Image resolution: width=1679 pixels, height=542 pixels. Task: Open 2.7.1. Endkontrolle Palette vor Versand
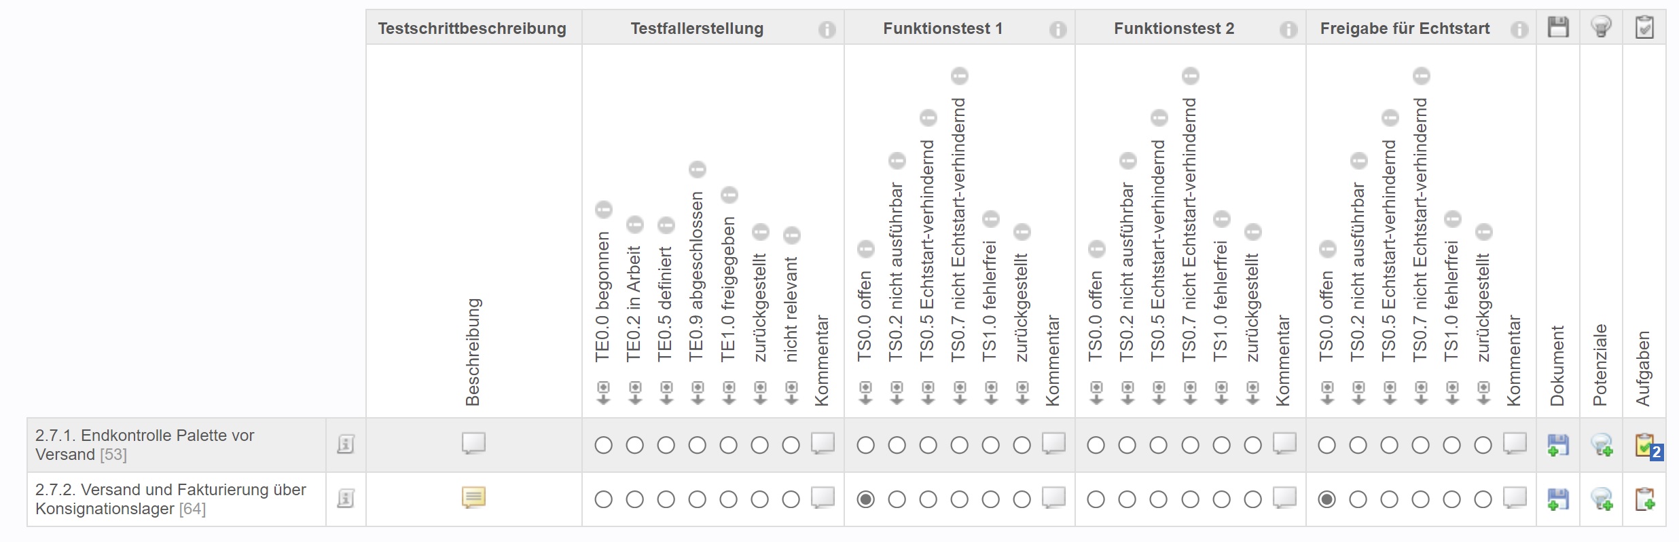pos(145,445)
